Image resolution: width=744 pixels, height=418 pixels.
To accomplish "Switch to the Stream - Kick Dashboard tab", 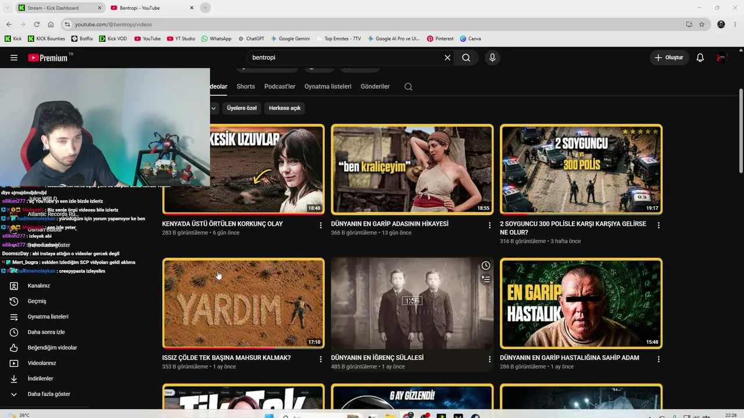I will tap(59, 8).
